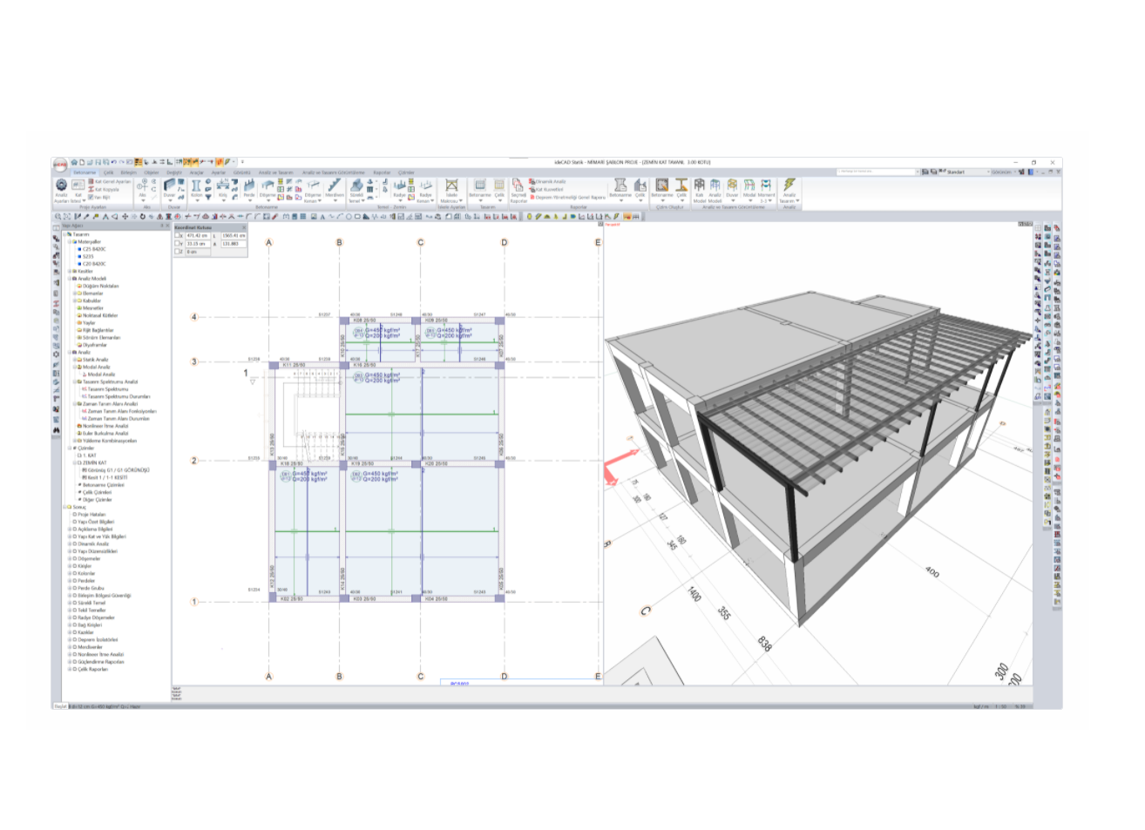The image size is (1145, 830).
Task: Switch to the Çizimler ribbon tab
Action: pos(406,172)
